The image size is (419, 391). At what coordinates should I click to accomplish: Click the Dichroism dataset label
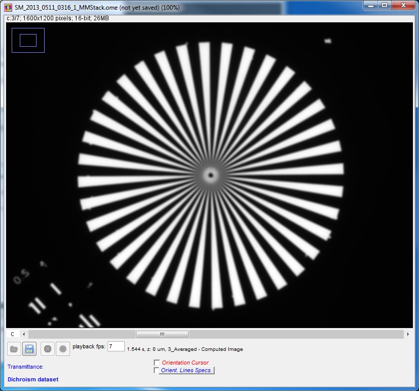pos(33,379)
